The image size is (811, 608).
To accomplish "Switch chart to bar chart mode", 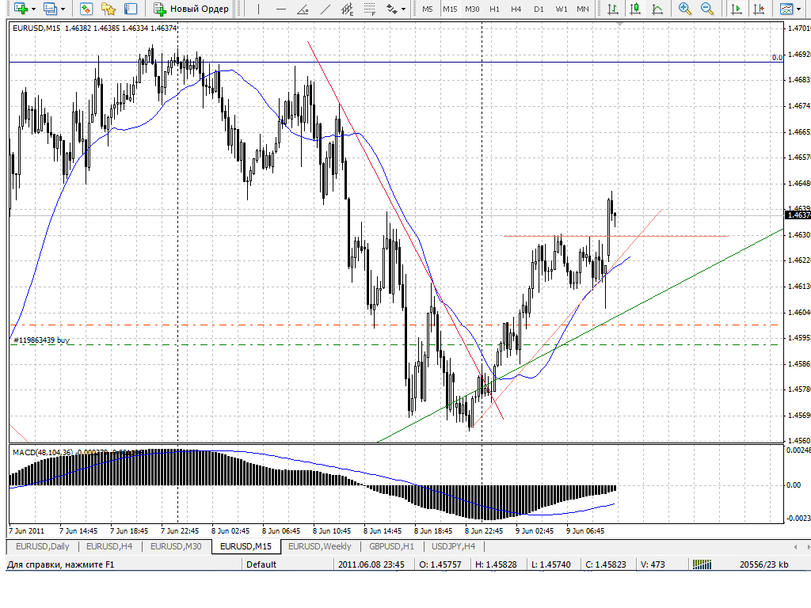I will point(613,9).
